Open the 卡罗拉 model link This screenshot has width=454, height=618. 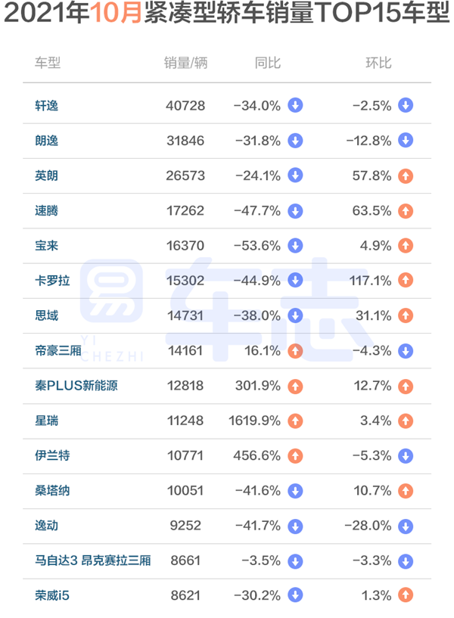[x=52, y=281]
